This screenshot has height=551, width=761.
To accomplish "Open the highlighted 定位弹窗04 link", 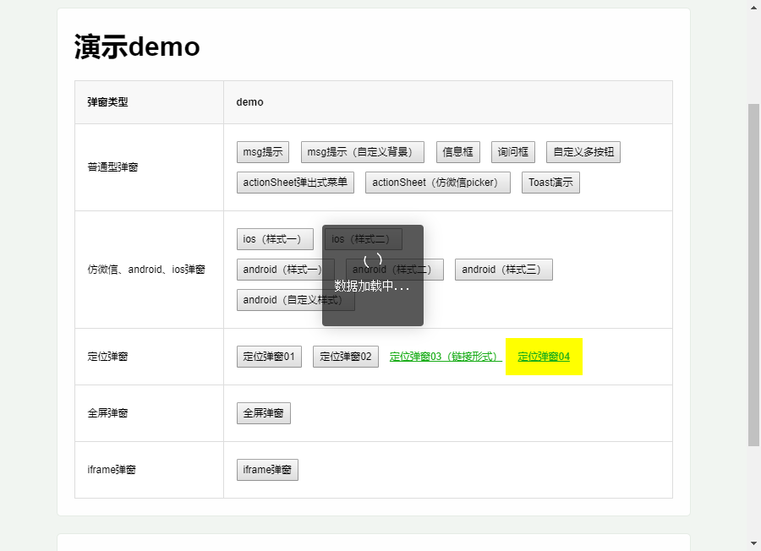I will [544, 357].
